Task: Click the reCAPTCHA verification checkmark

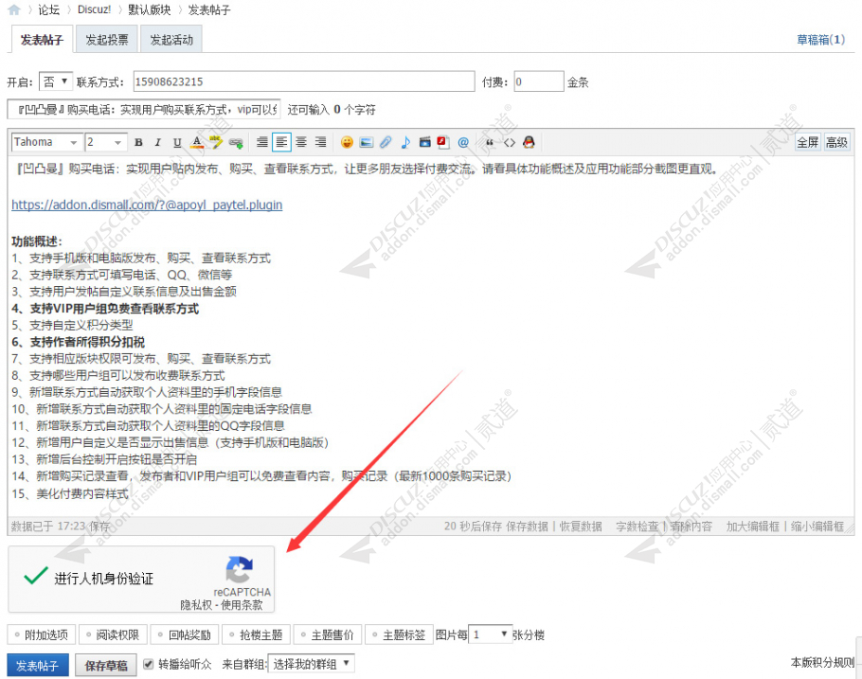Action: 36,576
